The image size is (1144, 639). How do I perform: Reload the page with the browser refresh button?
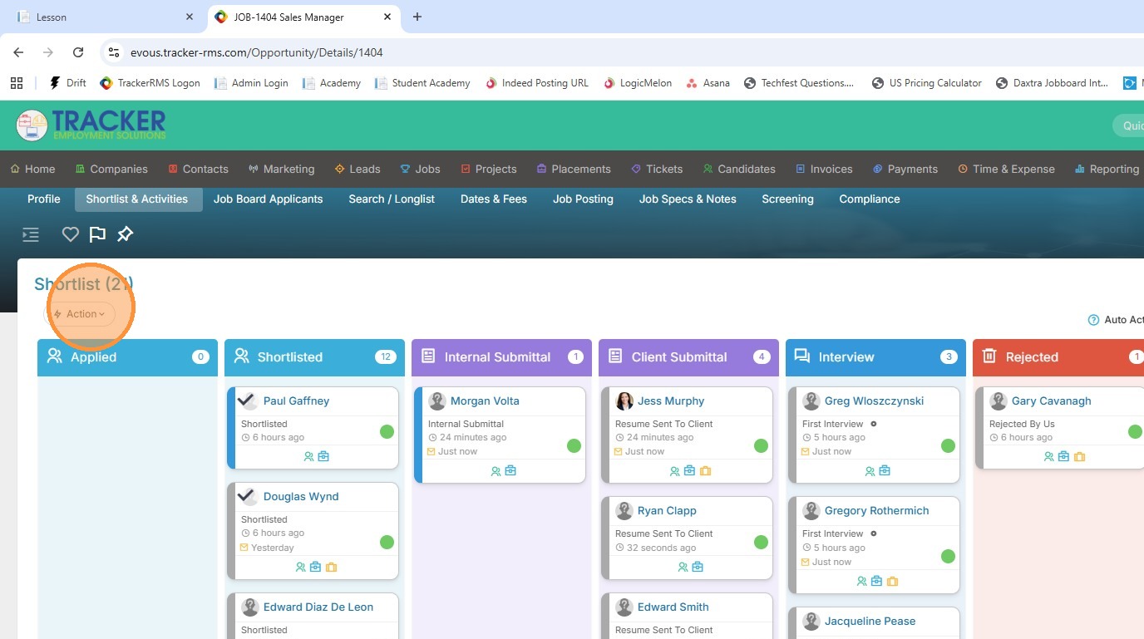click(x=78, y=52)
